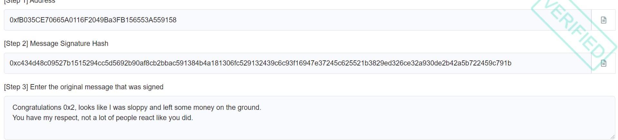Click inside the Message Signature Hash field
The image size is (618, 140).
[x=547, y=63]
